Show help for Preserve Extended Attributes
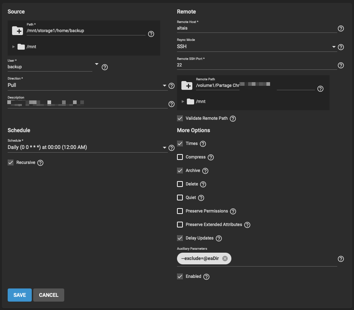The image size is (354, 310). pos(247,225)
